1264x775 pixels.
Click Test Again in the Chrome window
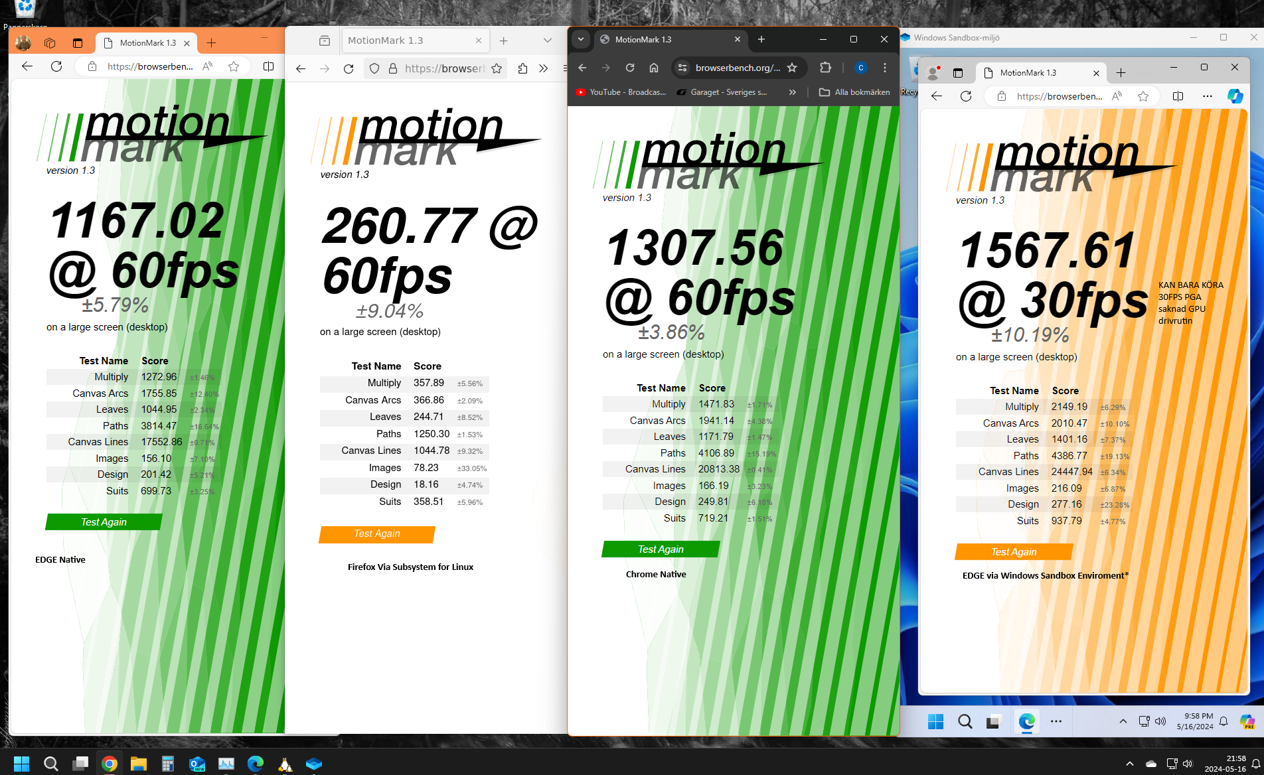661,549
